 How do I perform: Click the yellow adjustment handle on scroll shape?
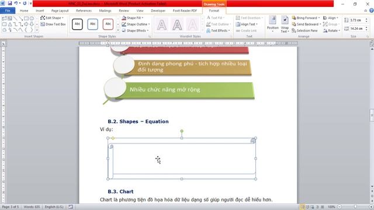[113, 138]
